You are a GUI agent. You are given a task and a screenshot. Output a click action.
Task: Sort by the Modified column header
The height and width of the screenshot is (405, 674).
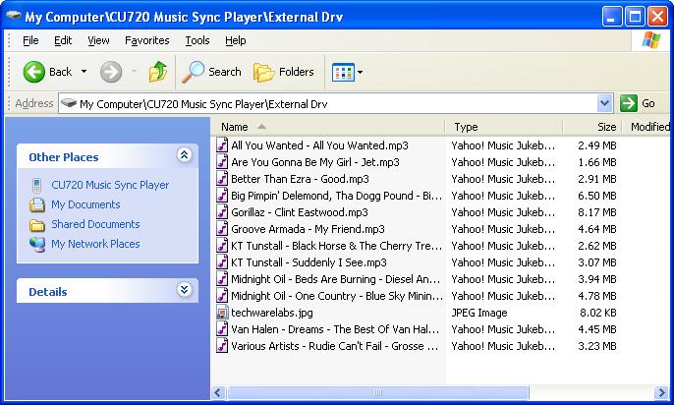click(647, 127)
